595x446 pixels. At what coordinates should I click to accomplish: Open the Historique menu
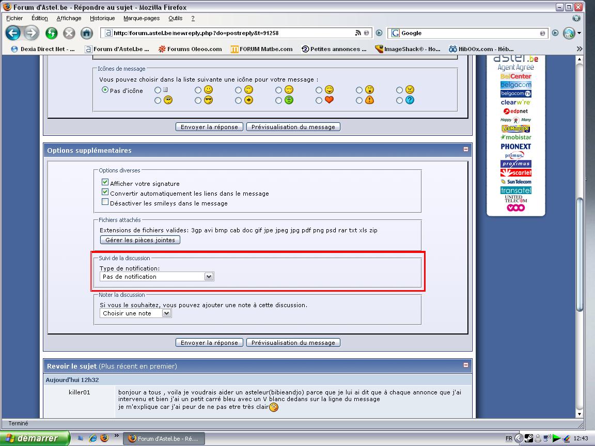coord(102,18)
